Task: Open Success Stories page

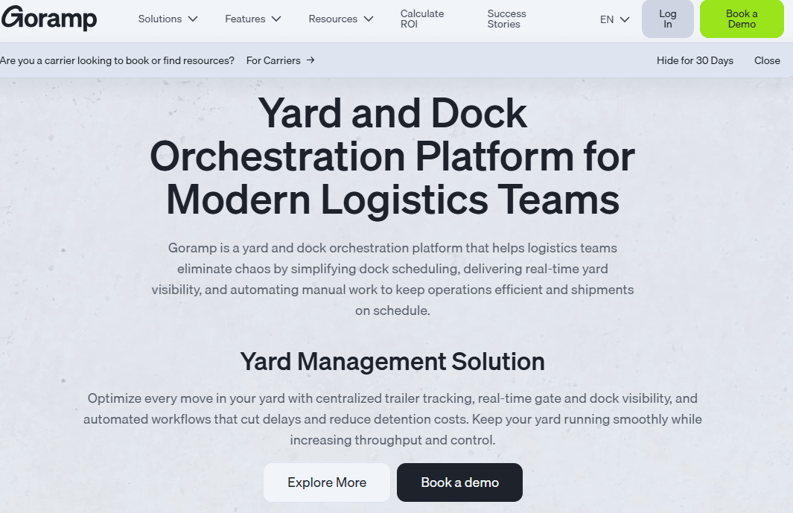Action: coord(507,19)
